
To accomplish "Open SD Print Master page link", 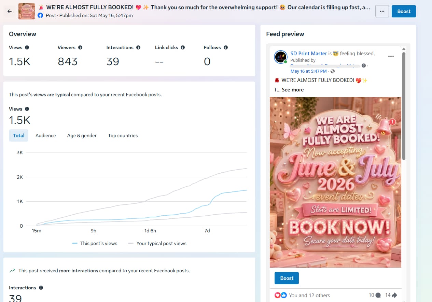I will coord(308,53).
